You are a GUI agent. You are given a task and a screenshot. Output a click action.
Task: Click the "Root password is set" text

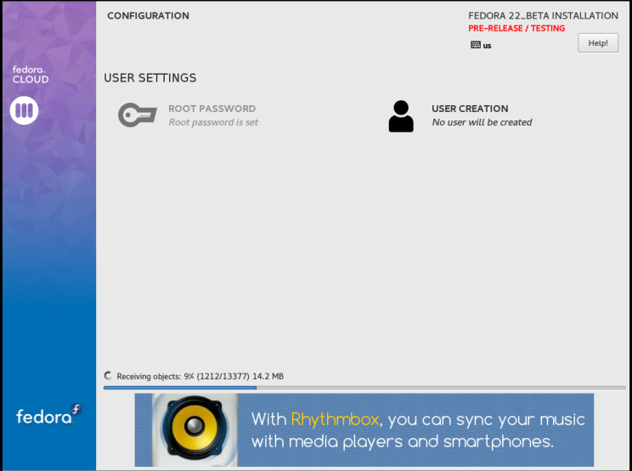pyautogui.click(x=213, y=122)
